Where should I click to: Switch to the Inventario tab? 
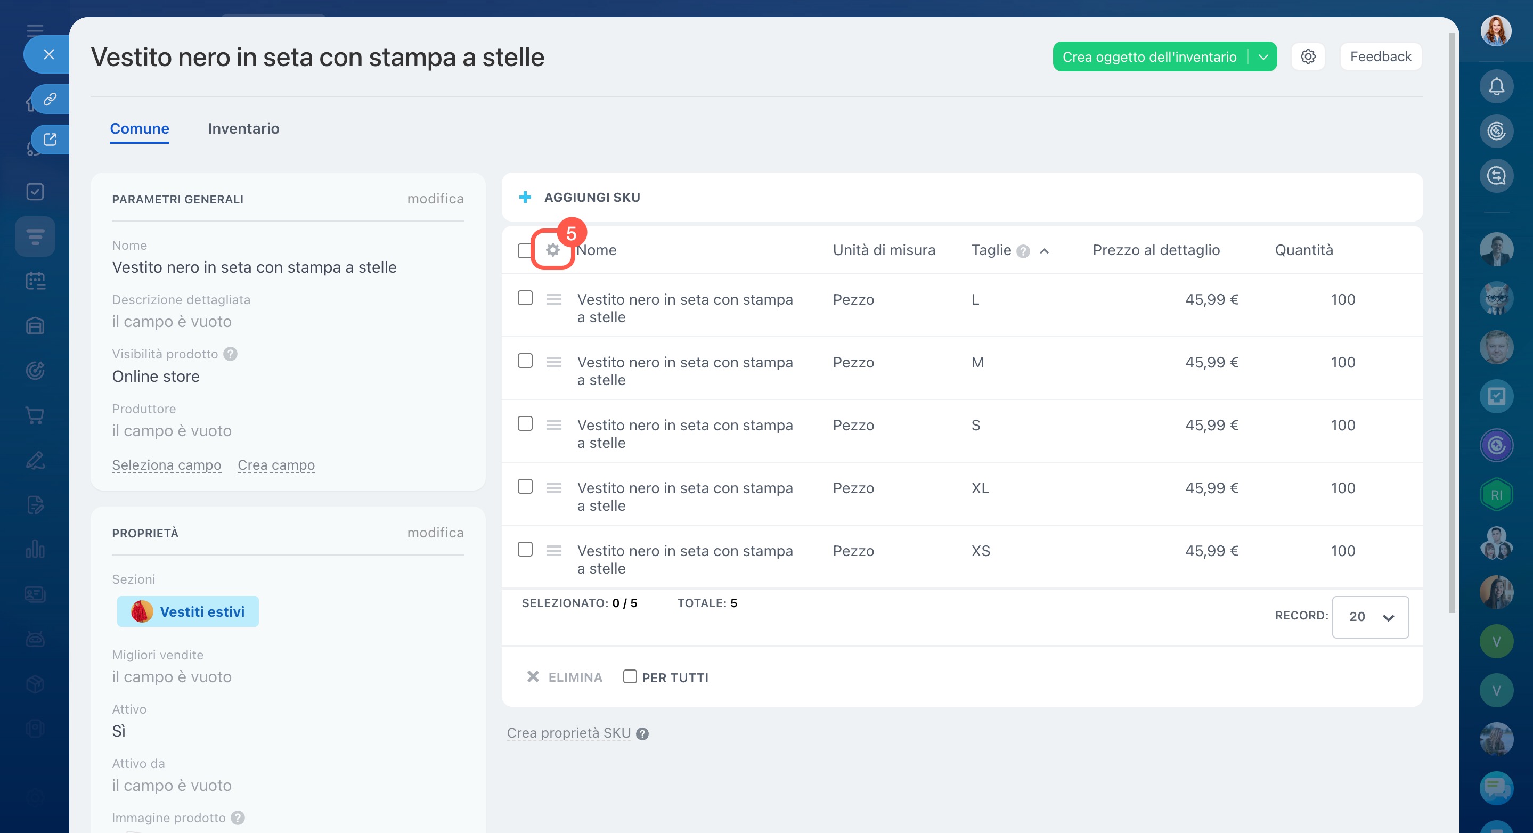click(243, 128)
